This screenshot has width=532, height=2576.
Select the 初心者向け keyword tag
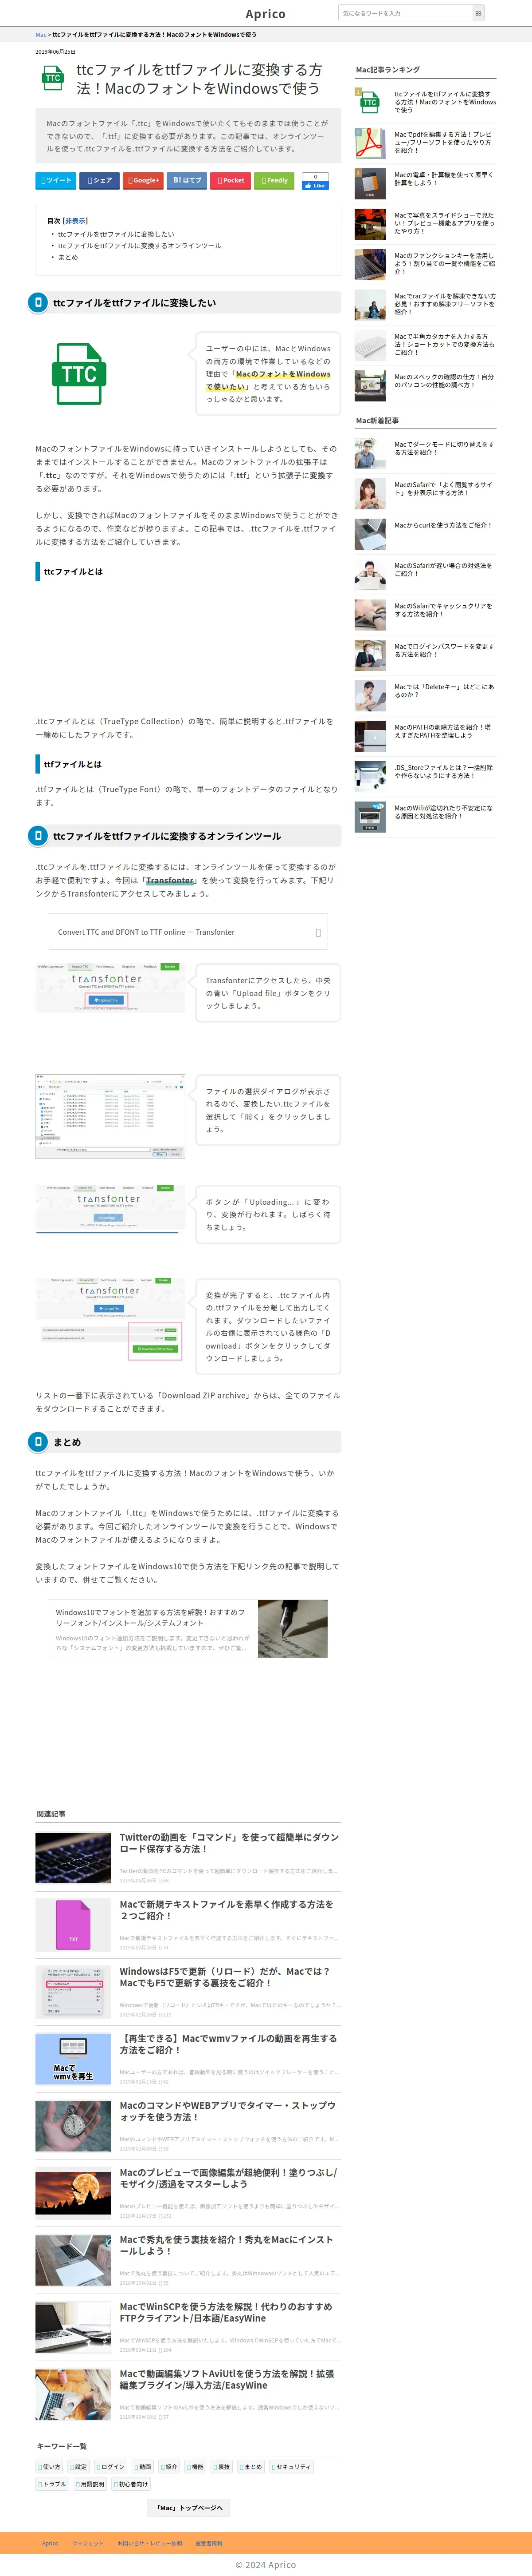[x=131, y=2484]
